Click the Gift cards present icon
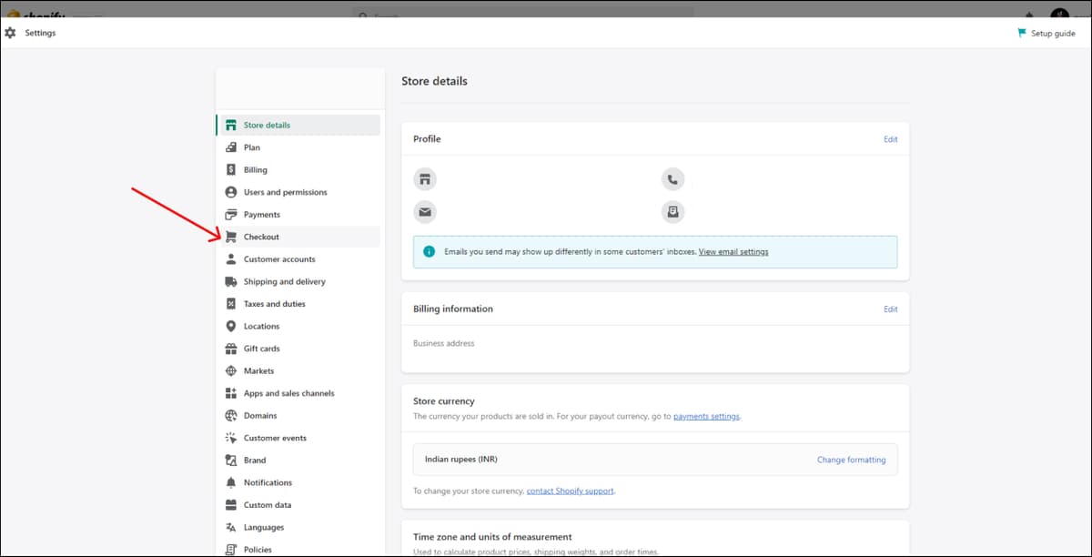This screenshot has width=1092, height=557. (x=231, y=349)
